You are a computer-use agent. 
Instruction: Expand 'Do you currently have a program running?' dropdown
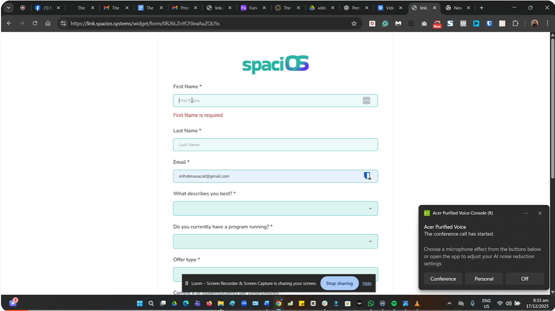275,241
